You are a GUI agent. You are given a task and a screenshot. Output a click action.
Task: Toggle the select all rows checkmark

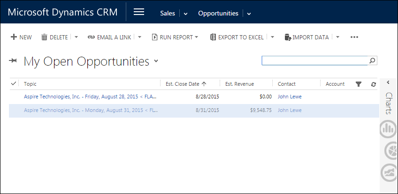click(14, 83)
